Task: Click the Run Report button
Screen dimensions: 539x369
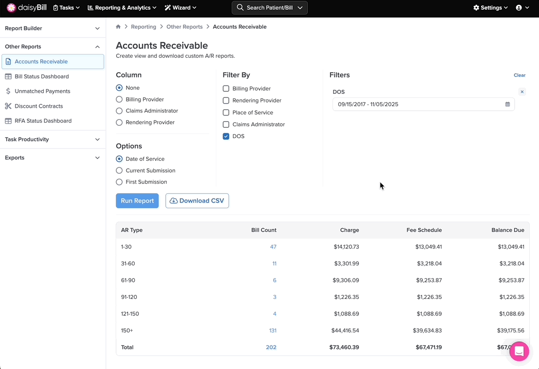Action: coord(137,201)
